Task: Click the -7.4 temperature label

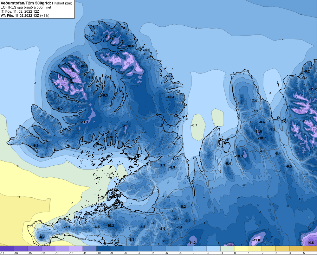Action: (x=254, y=101)
